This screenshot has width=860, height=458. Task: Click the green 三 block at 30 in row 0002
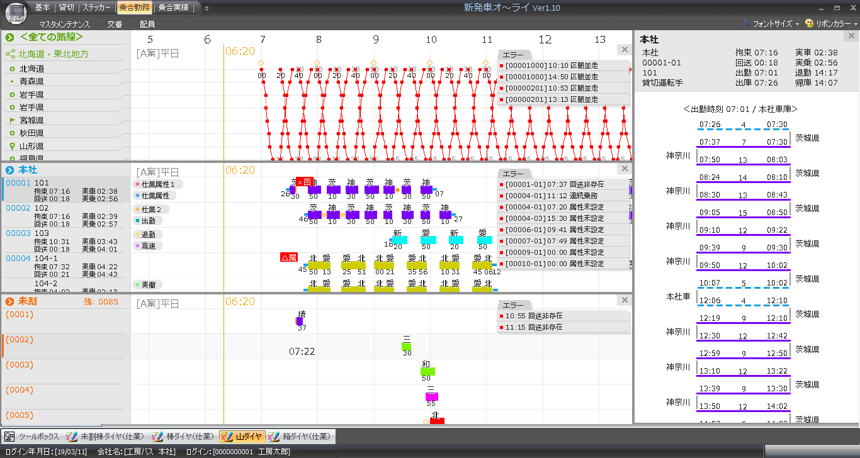coord(406,346)
